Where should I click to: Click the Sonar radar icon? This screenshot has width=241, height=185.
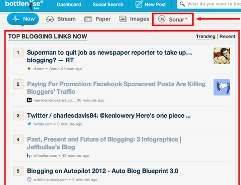[162, 19]
